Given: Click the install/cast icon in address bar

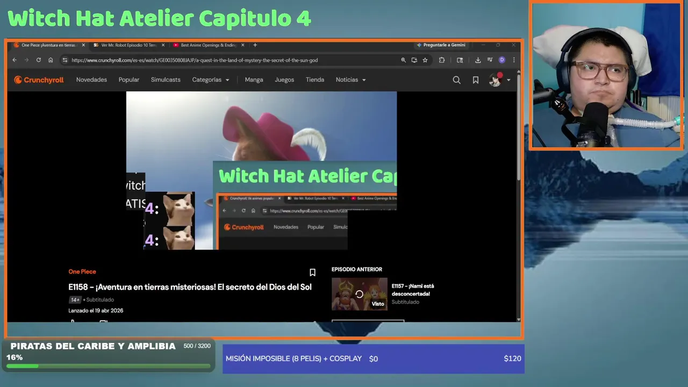Looking at the screenshot, I should click(414, 60).
